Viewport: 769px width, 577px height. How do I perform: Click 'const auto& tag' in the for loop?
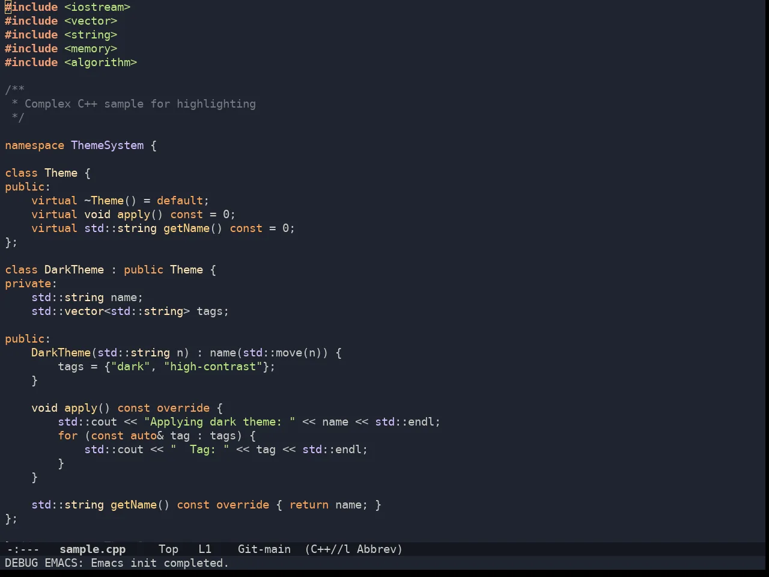click(x=141, y=436)
